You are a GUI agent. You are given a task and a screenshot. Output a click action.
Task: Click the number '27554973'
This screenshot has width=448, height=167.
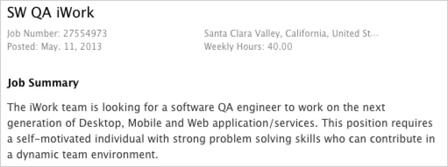tap(85, 34)
